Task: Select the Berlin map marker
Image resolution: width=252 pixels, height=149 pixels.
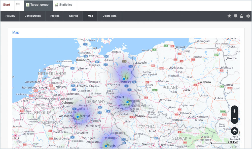Action: pos(124,79)
